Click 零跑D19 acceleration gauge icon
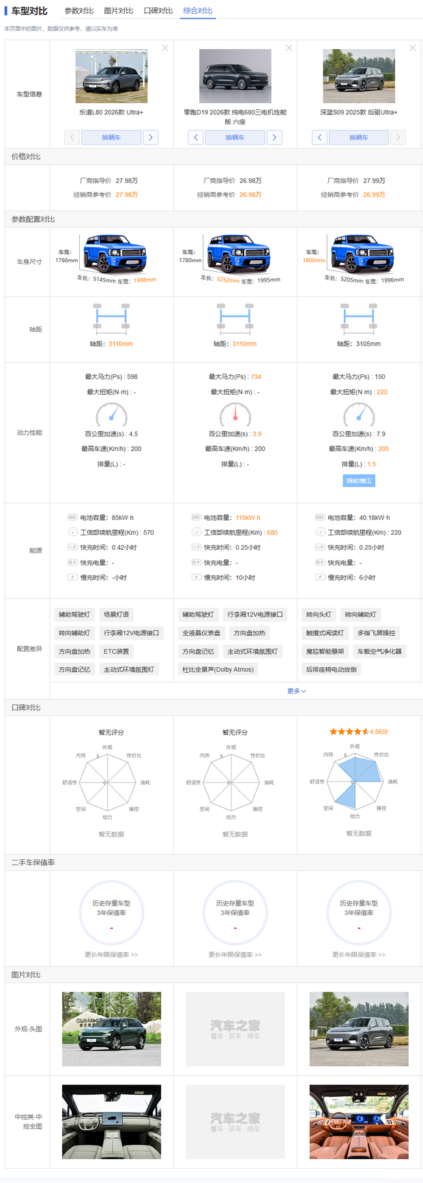The width and height of the screenshot is (423, 1183). pyautogui.click(x=235, y=415)
